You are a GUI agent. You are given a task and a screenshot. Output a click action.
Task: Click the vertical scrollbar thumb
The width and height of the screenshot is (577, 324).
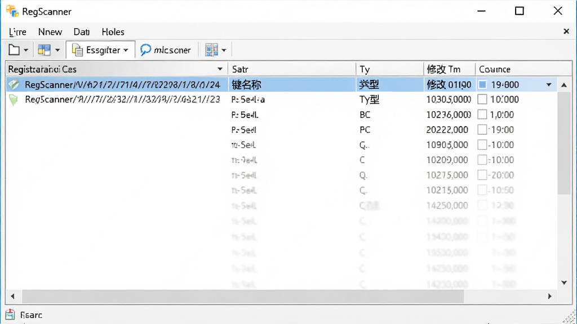point(564,143)
